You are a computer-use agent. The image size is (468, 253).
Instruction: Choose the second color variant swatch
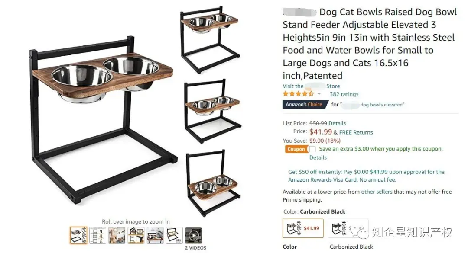[348, 228]
